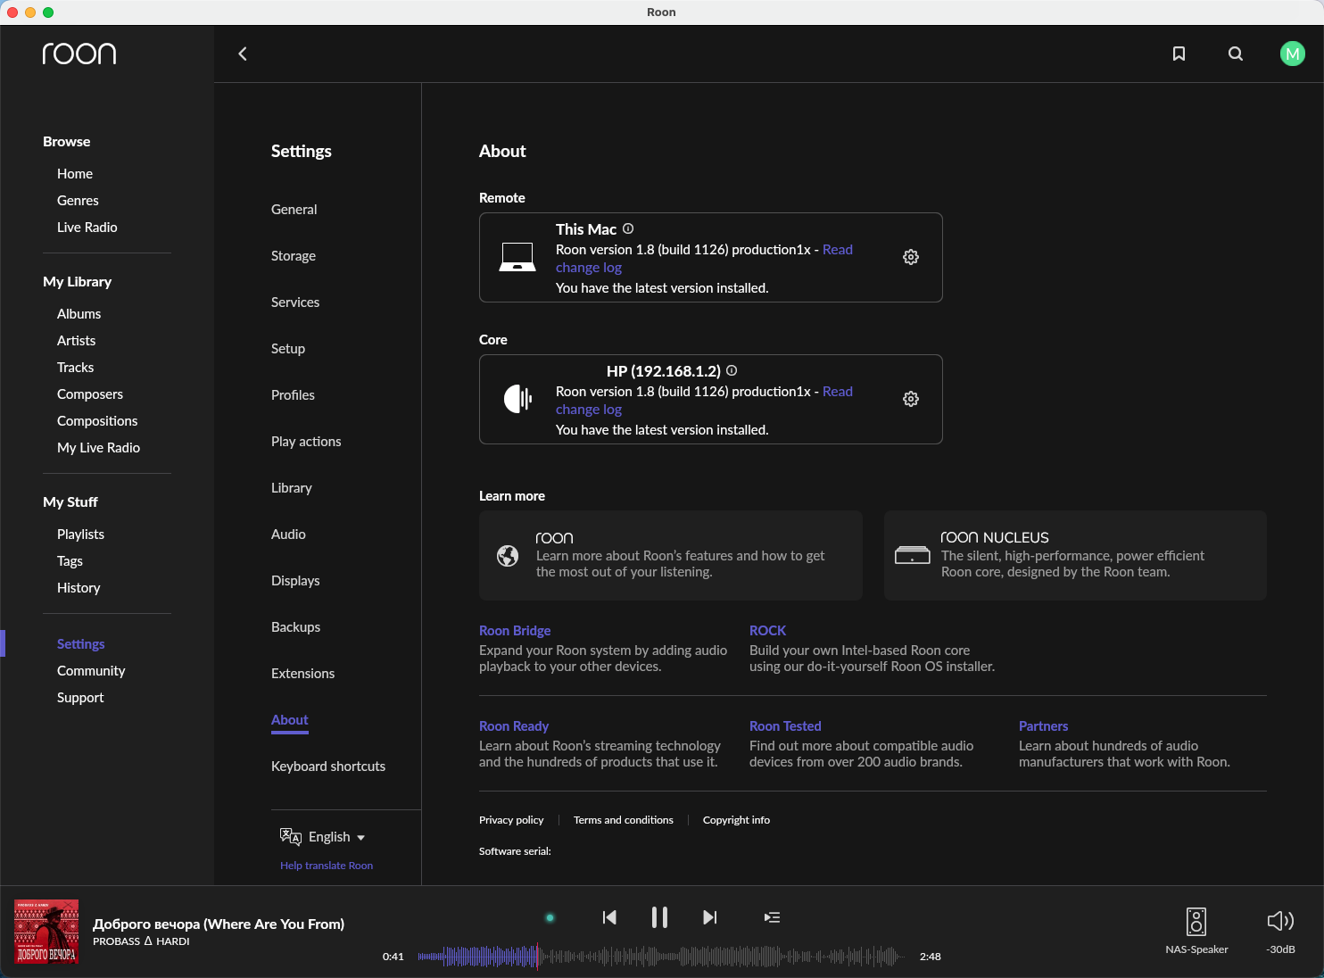Open Storage settings tab
The image size is (1324, 978).
coord(294,256)
